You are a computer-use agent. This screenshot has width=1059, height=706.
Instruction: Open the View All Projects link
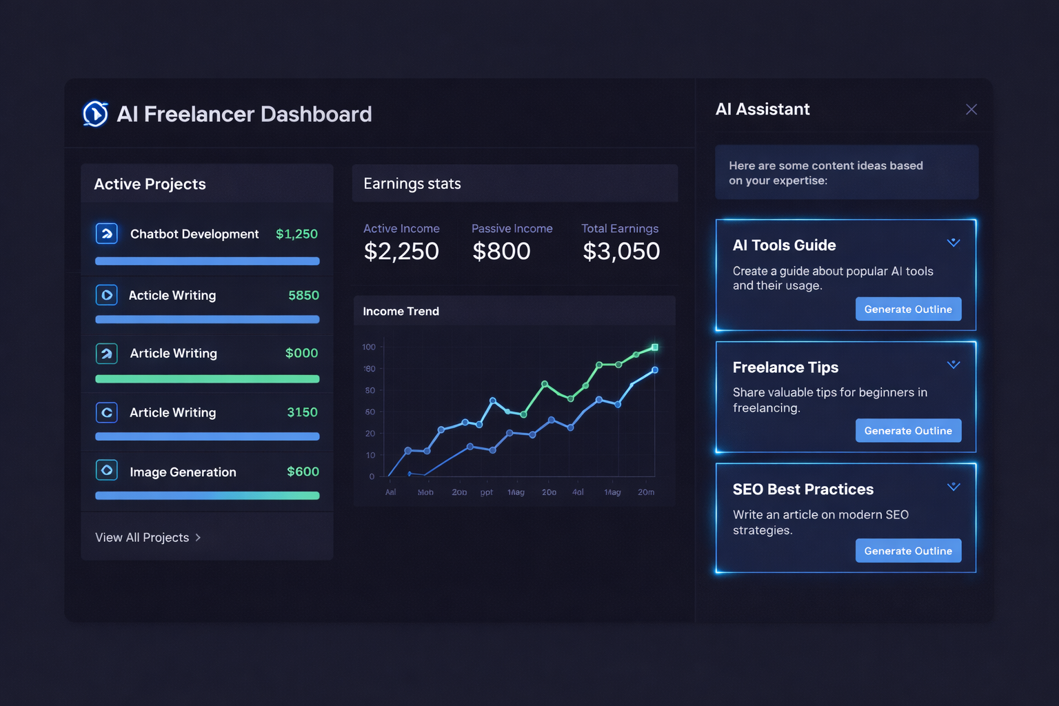(x=148, y=537)
